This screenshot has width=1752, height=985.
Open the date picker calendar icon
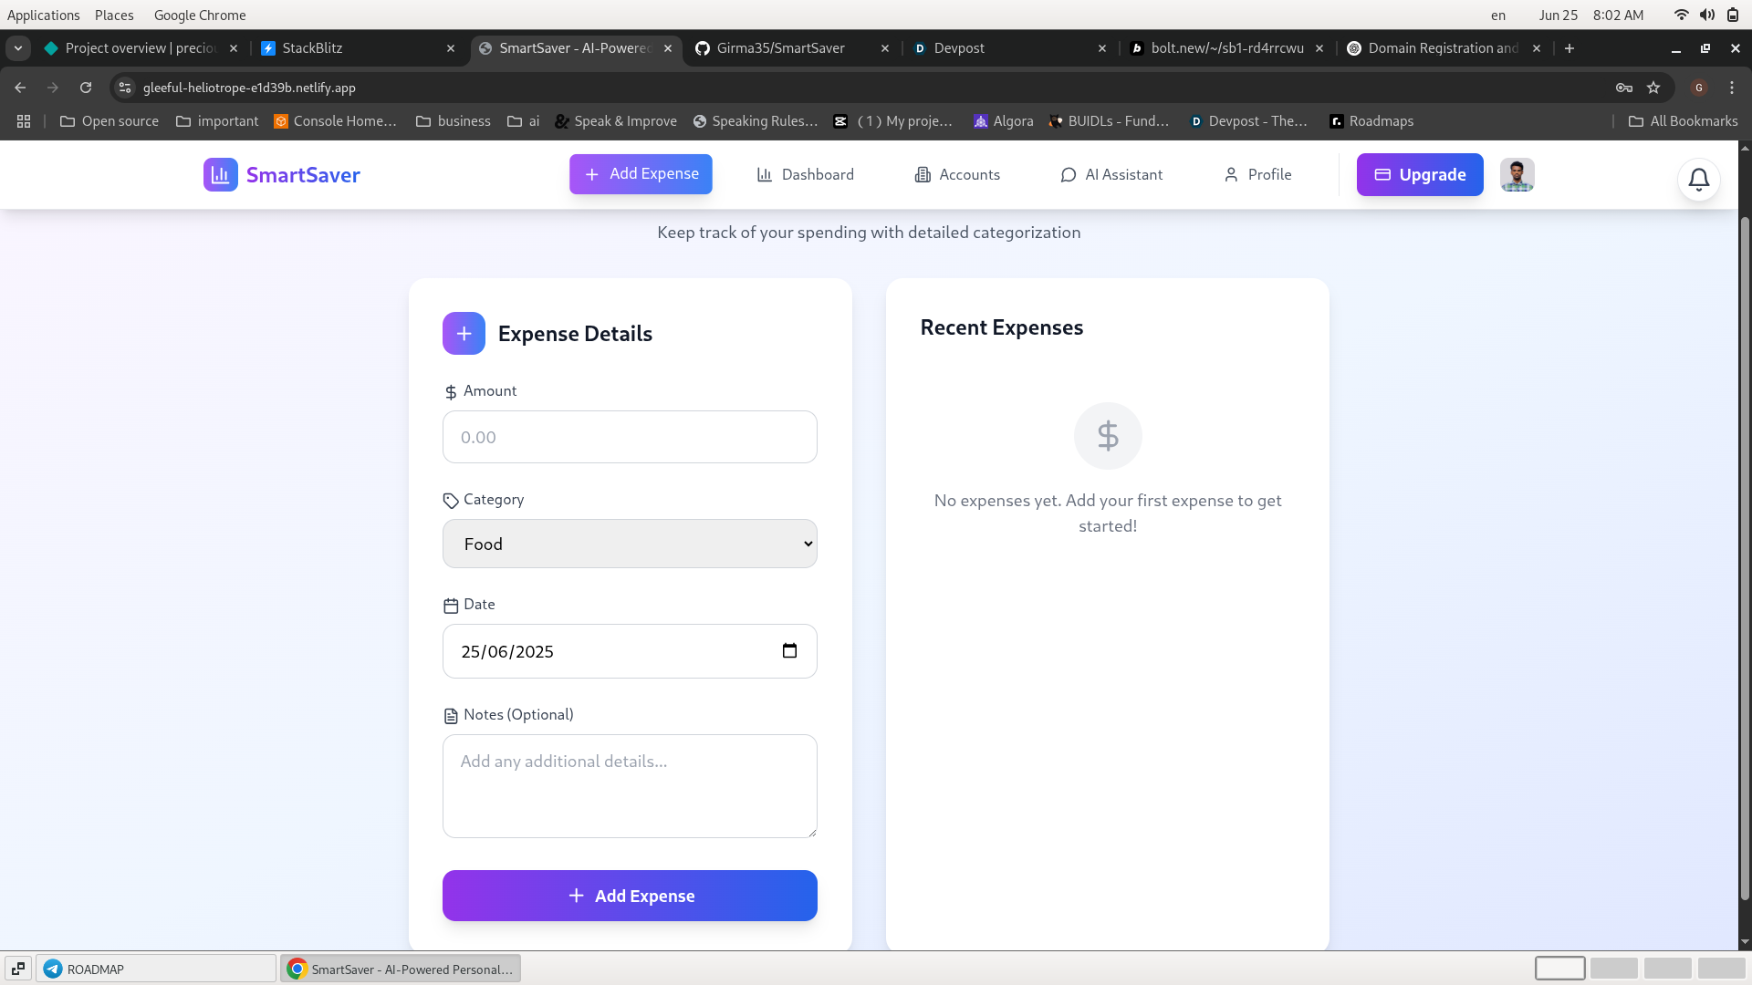coord(789,650)
